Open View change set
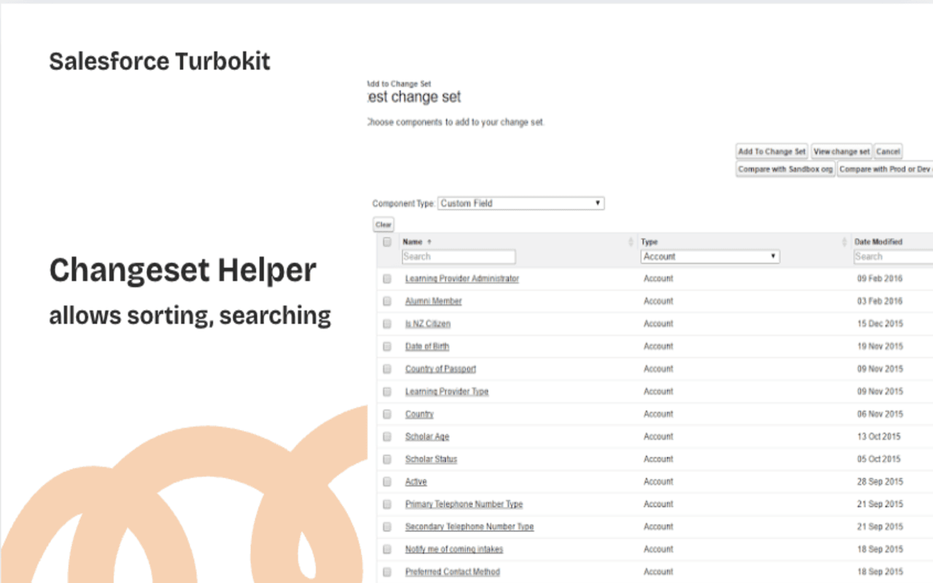933x583 pixels. click(x=841, y=152)
